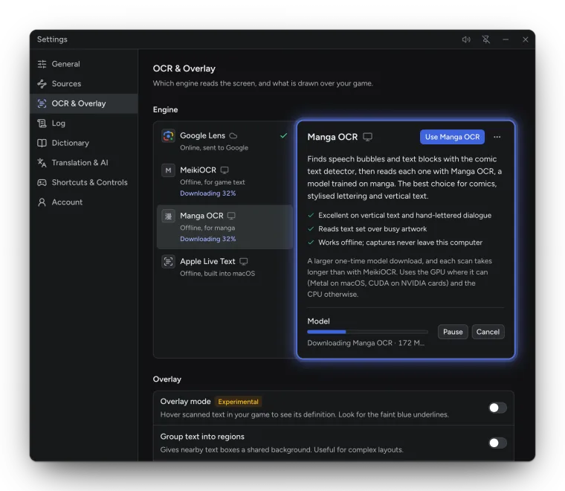This screenshot has height=491, width=565.
Task: Select the Google Lens engine
Action: [x=225, y=141]
